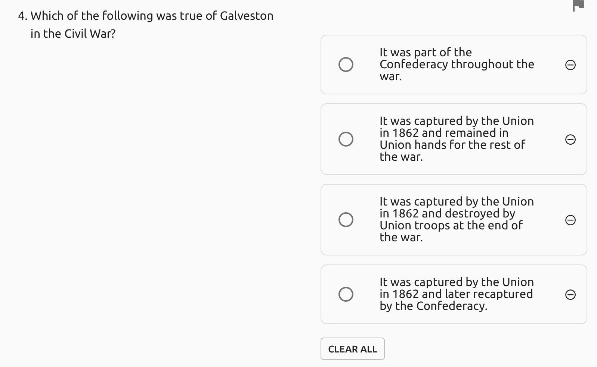Pick radio for 'destroyed by Union troops'
The width and height of the screenshot is (597, 367).
click(346, 220)
